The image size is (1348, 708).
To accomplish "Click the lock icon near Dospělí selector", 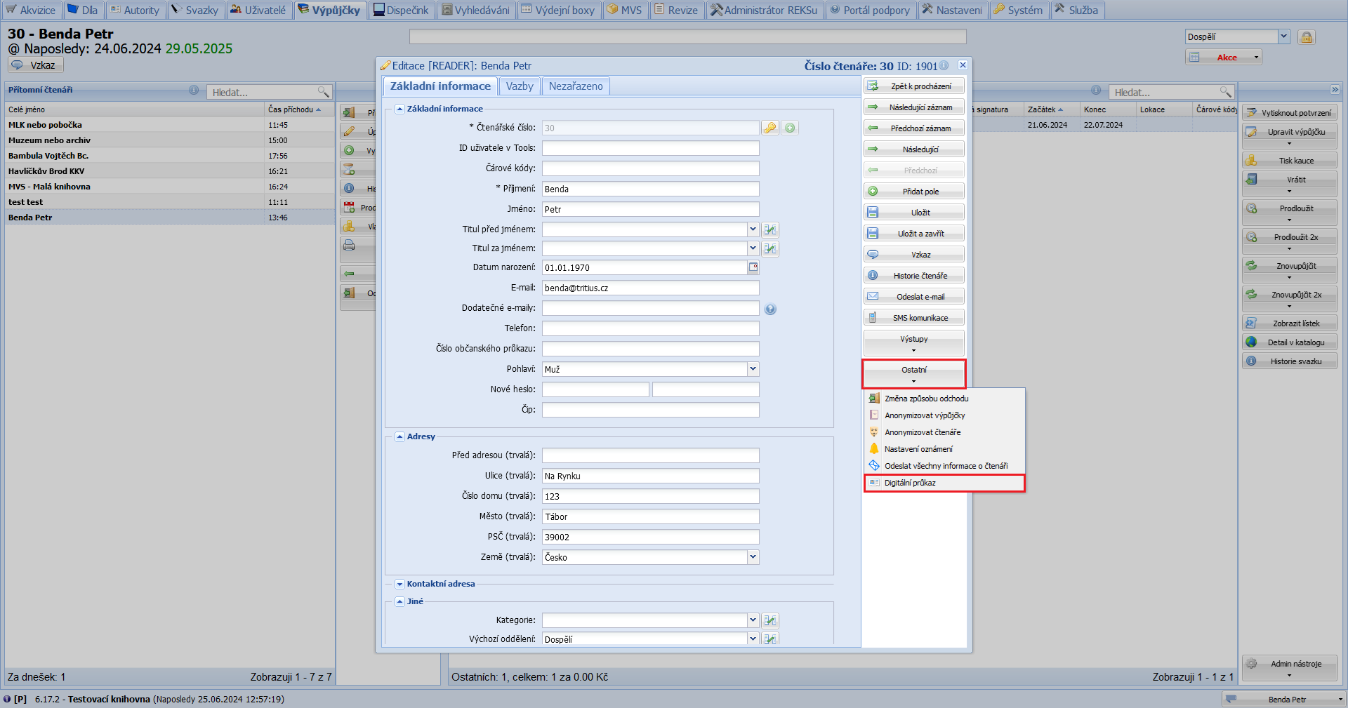I will click(x=1306, y=37).
